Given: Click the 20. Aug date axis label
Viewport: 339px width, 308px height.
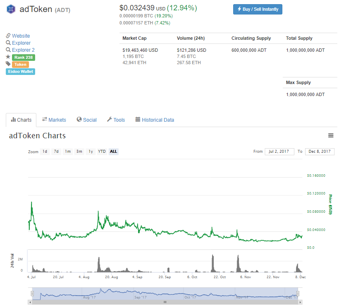Looking at the screenshot, I should tap(112, 277).
